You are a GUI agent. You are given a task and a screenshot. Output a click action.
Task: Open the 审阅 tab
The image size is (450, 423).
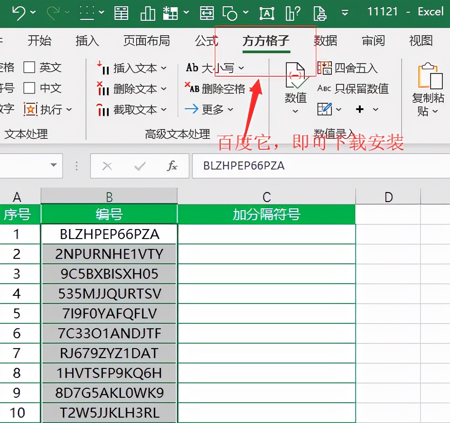click(373, 41)
